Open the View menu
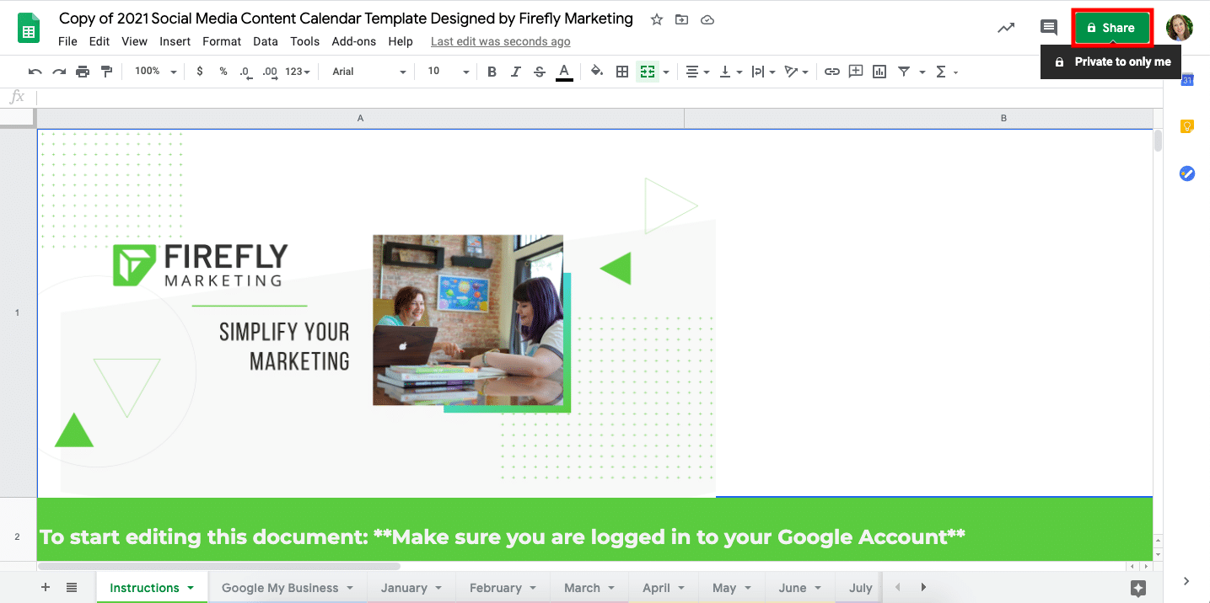Image resolution: width=1210 pixels, height=603 pixels. 134,41
